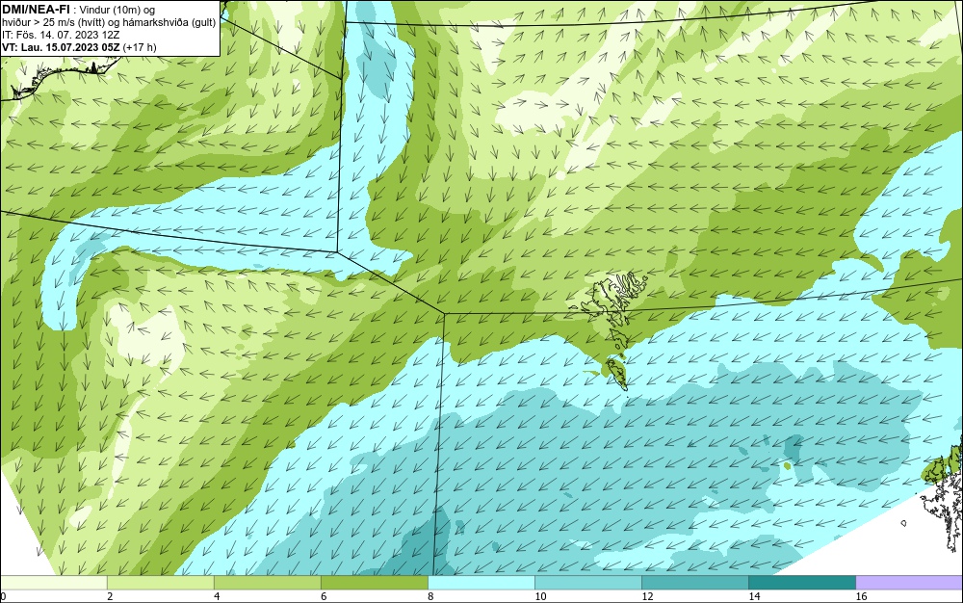Click the purple legend swatch above 16 m/s

click(x=909, y=583)
